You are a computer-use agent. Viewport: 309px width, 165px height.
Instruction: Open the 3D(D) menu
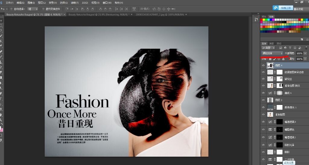pos(85,3)
